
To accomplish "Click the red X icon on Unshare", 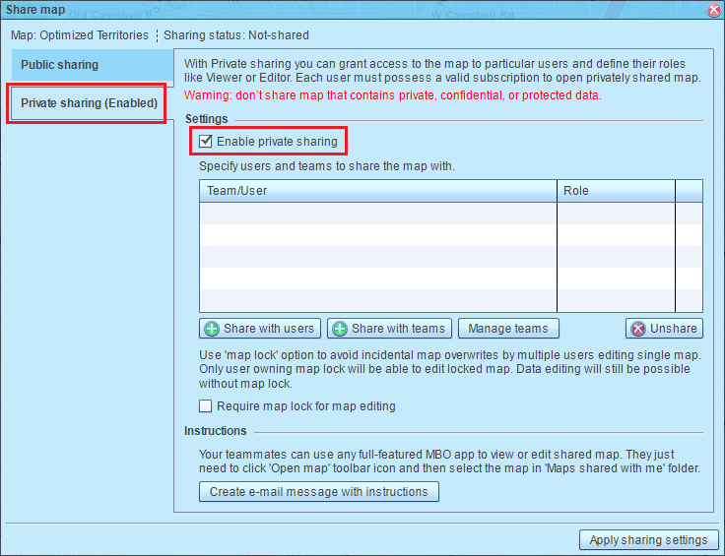I will coord(637,329).
